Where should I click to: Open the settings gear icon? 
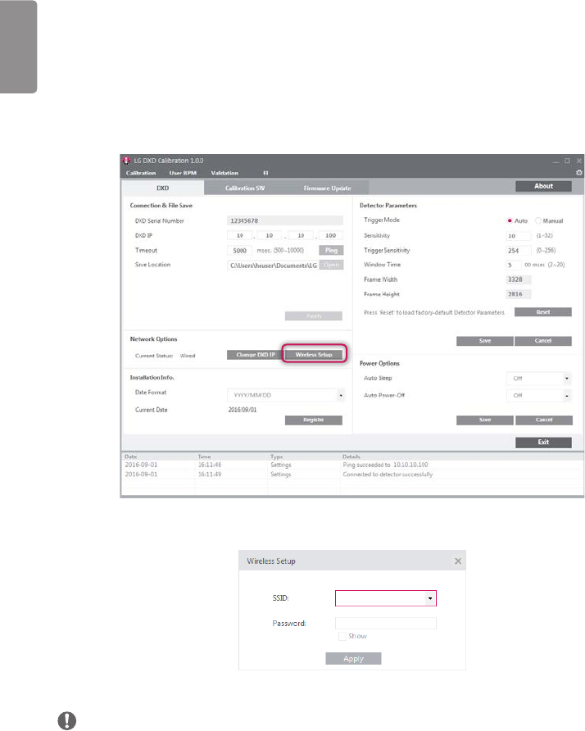click(579, 172)
